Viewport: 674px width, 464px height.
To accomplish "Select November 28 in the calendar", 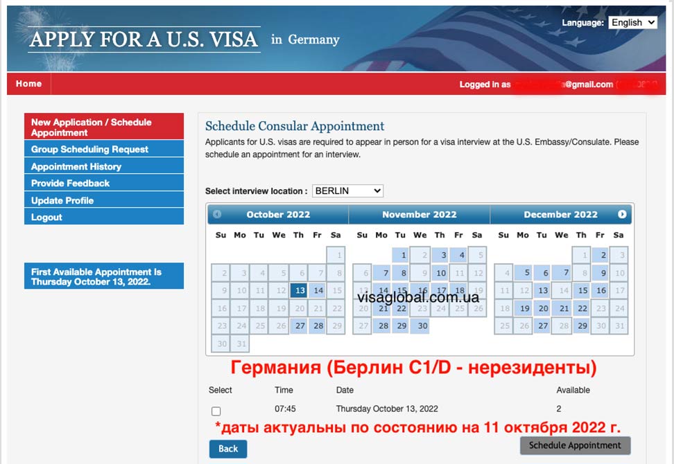I will click(x=381, y=325).
